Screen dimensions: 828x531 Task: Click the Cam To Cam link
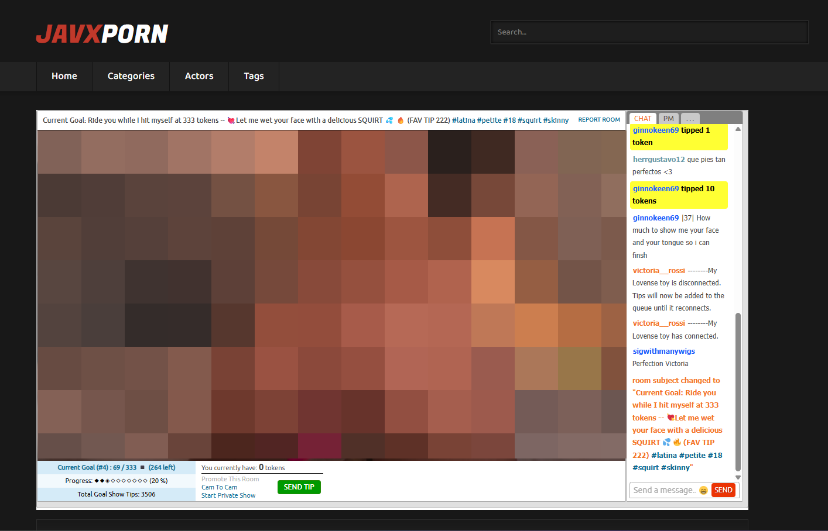coord(220,487)
